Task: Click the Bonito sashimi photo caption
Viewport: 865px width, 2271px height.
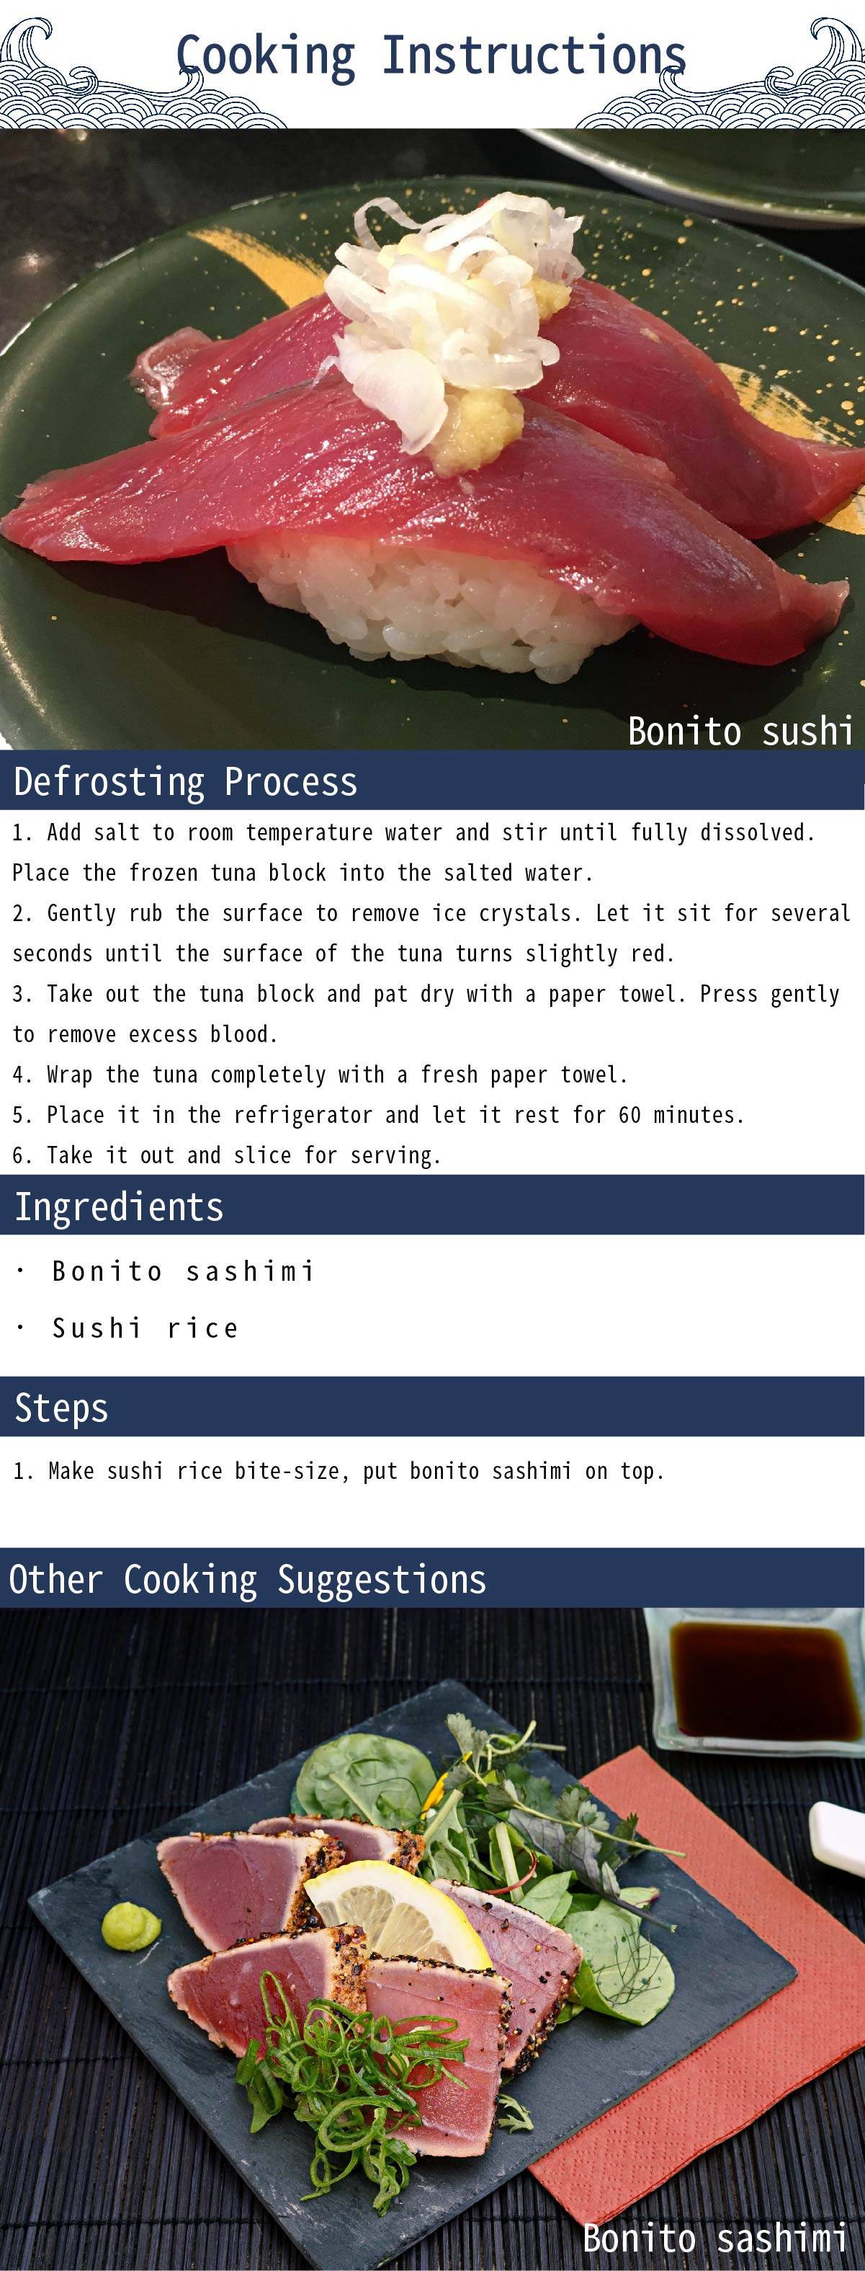Action: [x=715, y=2239]
